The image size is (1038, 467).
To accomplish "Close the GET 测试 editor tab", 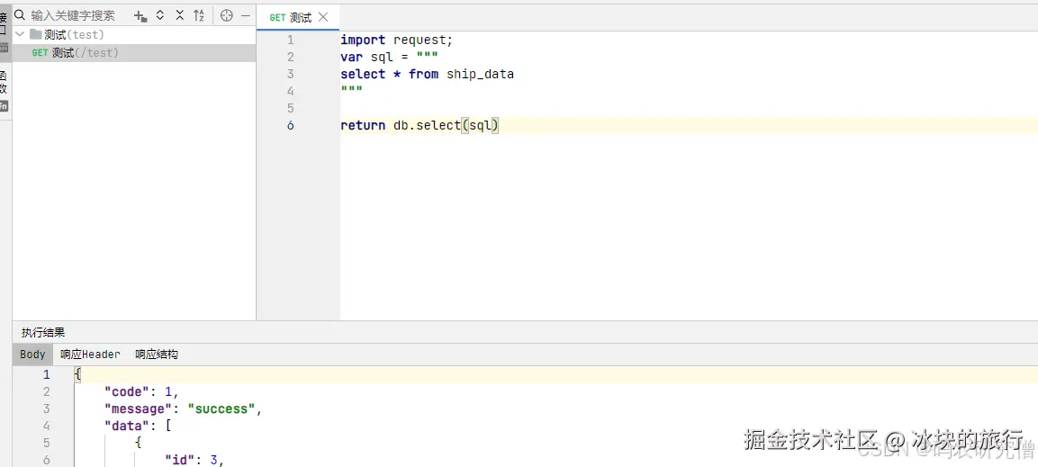I will (x=323, y=17).
